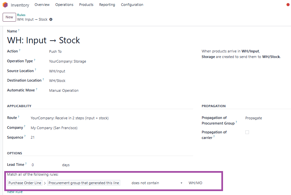Click the help tooltip mark next to Action
The height and width of the screenshot is (195, 291).
pyautogui.click(x=20, y=50)
